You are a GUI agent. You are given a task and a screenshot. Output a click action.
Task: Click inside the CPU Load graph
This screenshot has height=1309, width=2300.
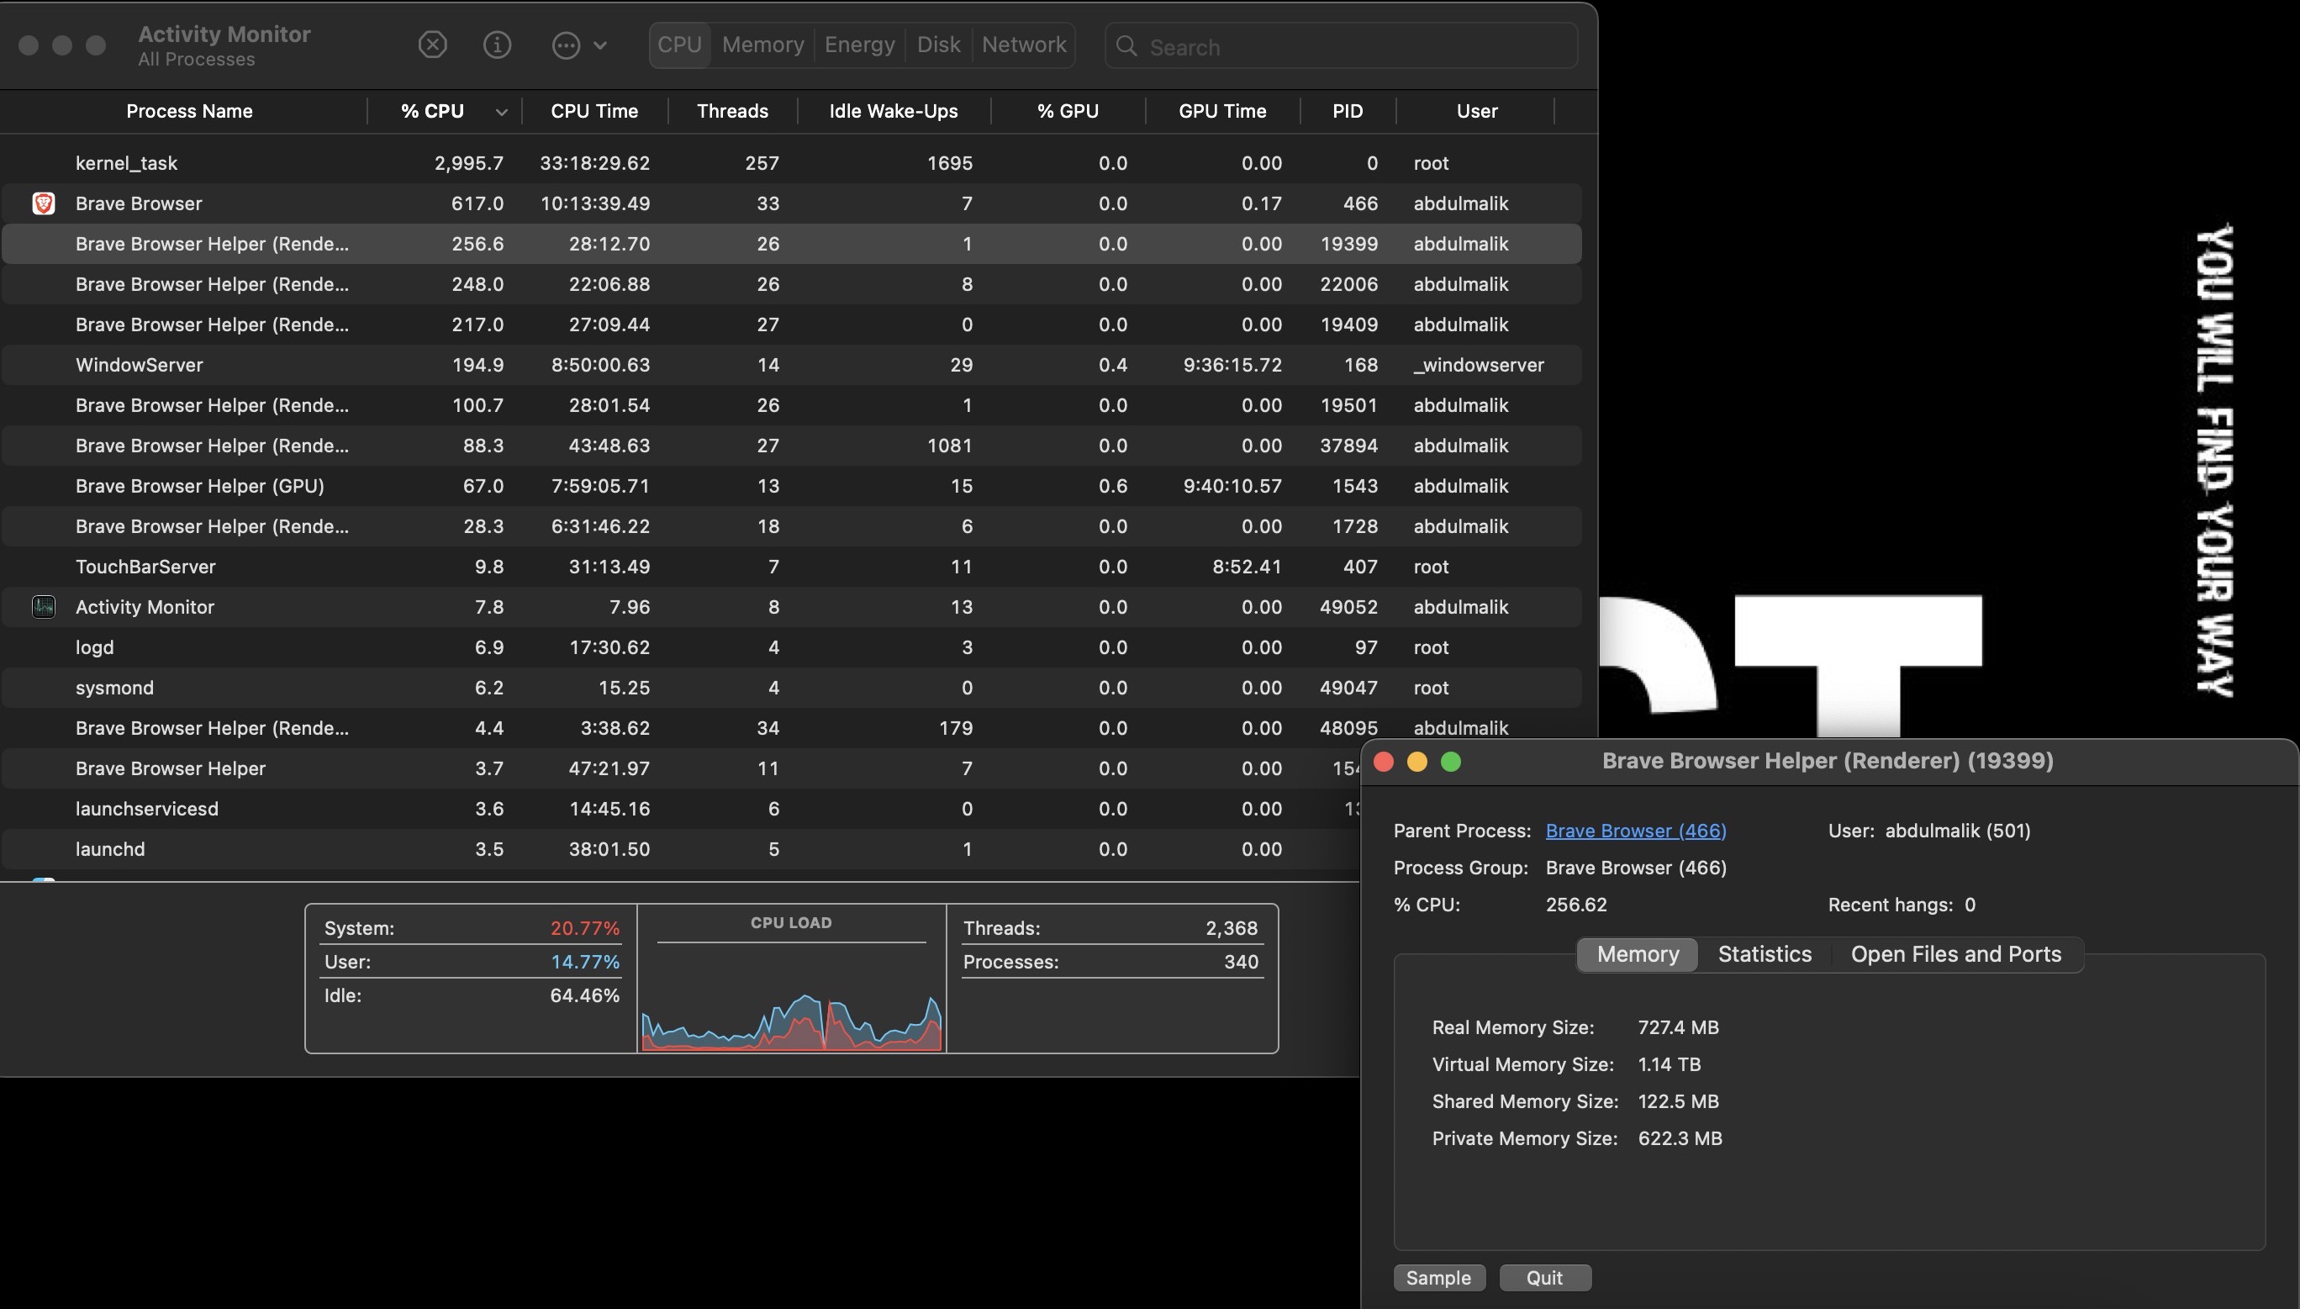(791, 1007)
